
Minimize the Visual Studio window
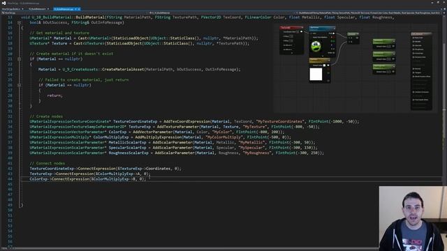[x=432, y=3]
